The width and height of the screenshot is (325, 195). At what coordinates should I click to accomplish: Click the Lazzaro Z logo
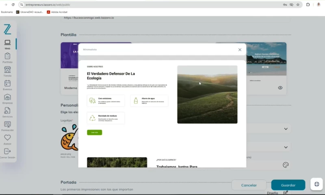pos(7,29)
